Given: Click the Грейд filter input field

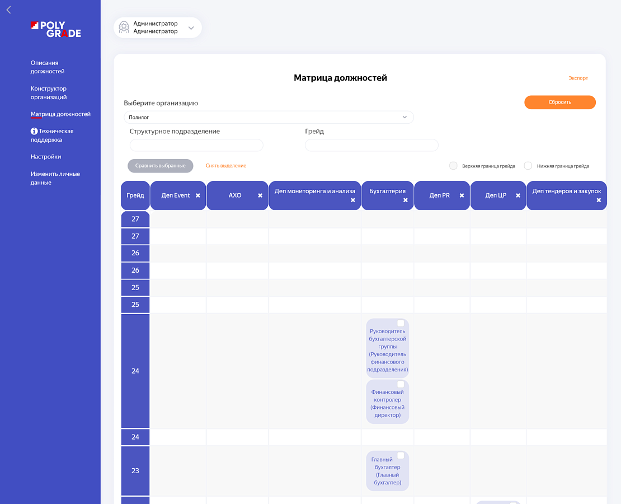Looking at the screenshot, I should (371, 145).
